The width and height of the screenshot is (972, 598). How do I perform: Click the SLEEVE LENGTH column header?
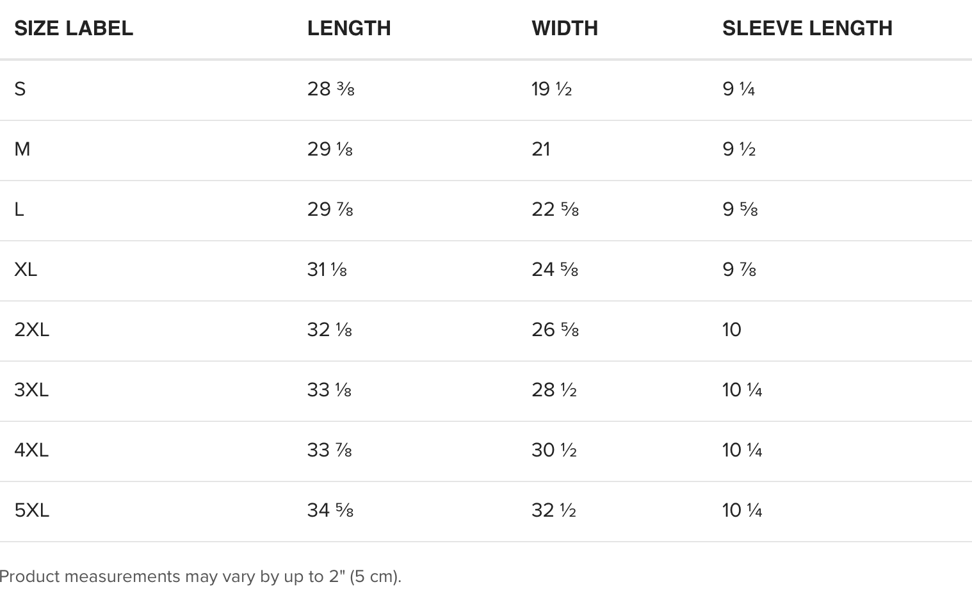[x=807, y=28]
